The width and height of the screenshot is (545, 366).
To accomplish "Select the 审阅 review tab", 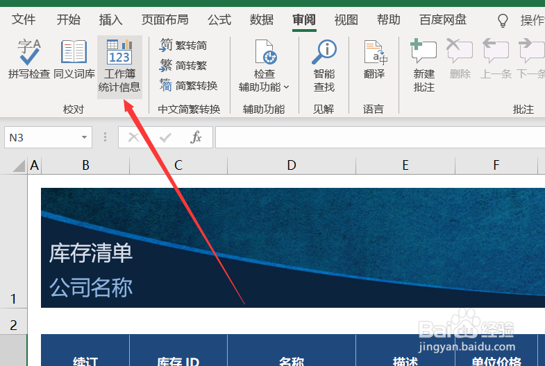I will (304, 19).
